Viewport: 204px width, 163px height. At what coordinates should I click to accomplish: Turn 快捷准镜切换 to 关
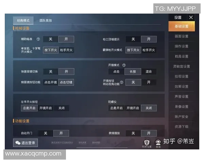pos(51,72)
